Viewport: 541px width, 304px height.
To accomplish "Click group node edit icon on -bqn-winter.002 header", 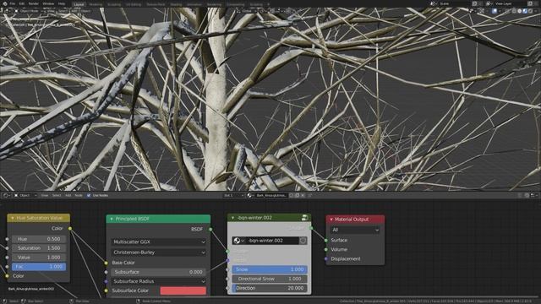I will pos(304,218).
